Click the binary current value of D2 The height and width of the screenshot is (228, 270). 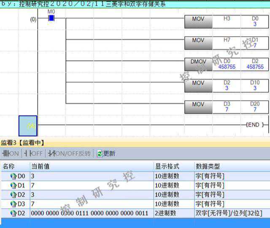tap(89, 213)
